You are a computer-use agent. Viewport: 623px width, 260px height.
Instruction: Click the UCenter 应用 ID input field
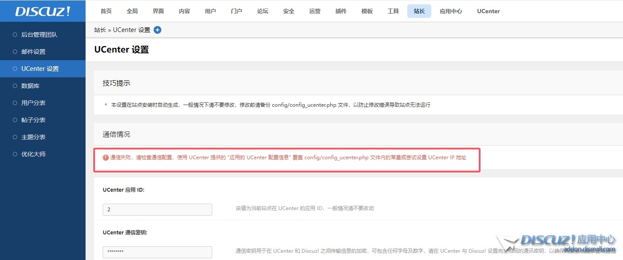[157, 210]
